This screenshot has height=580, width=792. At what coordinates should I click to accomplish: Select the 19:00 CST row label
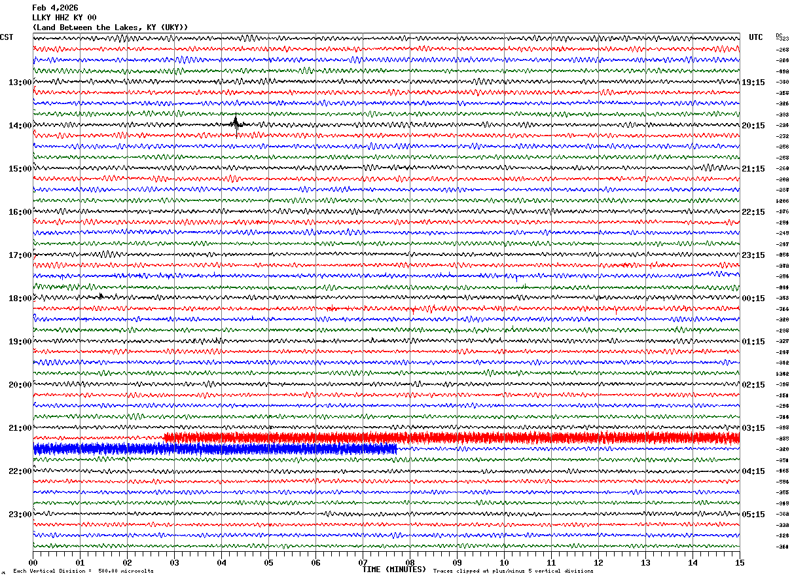coord(20,342)
